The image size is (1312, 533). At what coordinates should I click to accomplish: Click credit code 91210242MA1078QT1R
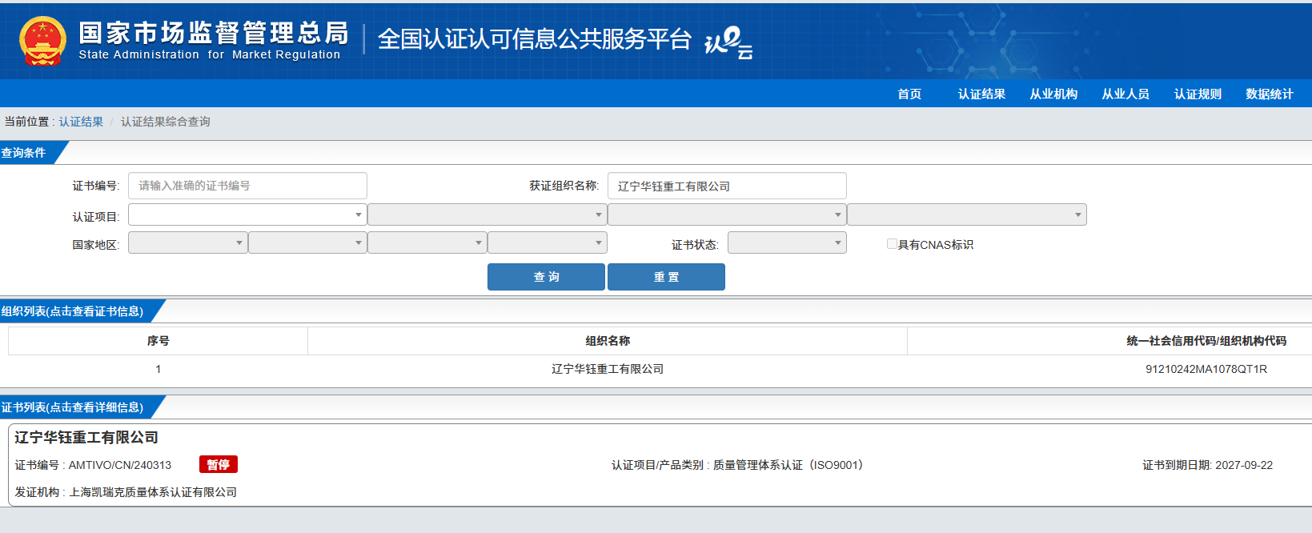pyautogui.click(x=1206, y=369)
